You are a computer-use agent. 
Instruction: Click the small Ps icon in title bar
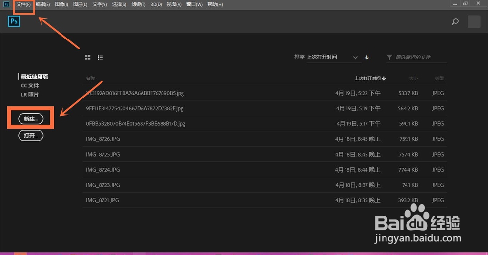pyautogui.click(x=6, y=4)
